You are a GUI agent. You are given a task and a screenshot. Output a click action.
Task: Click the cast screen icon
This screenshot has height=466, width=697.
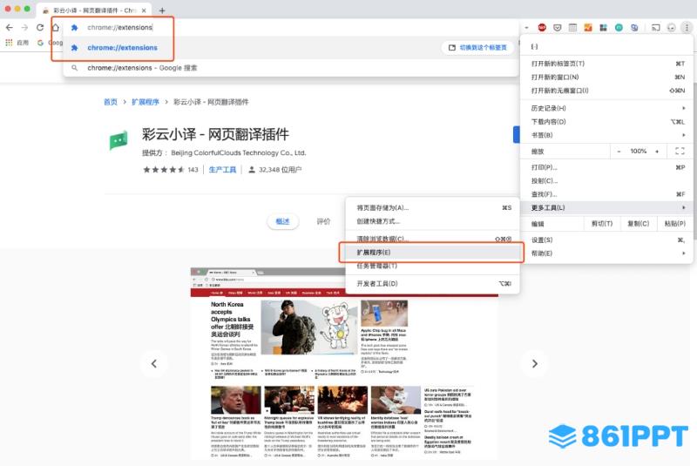point(656,28)
